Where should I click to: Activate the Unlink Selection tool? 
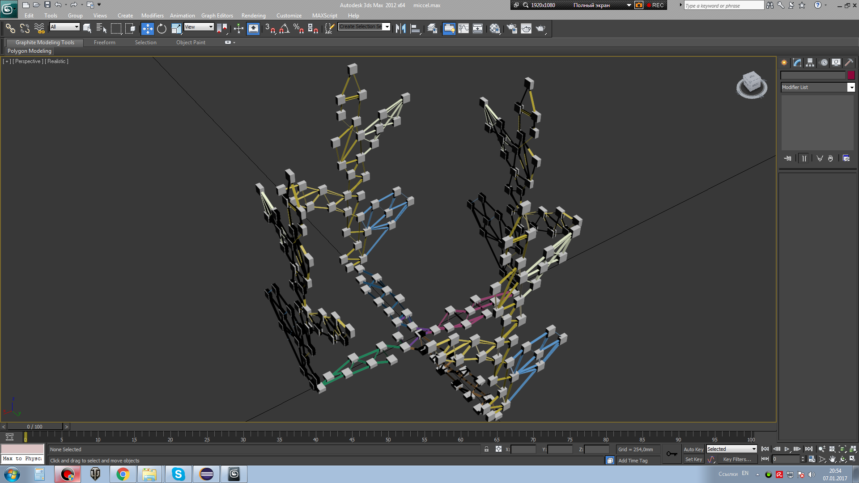coord(25,29)
